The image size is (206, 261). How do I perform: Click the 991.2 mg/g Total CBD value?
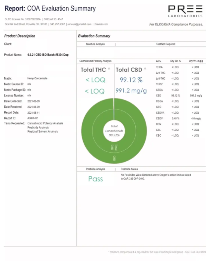(131, 91)
